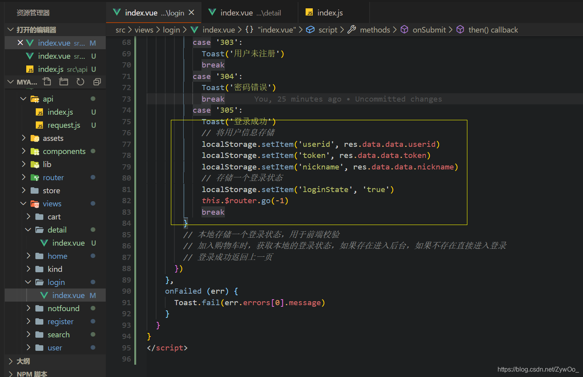Open index.vue under the detail folder
583x377 pixels.
pyautogui.click(x=55, y=243)
